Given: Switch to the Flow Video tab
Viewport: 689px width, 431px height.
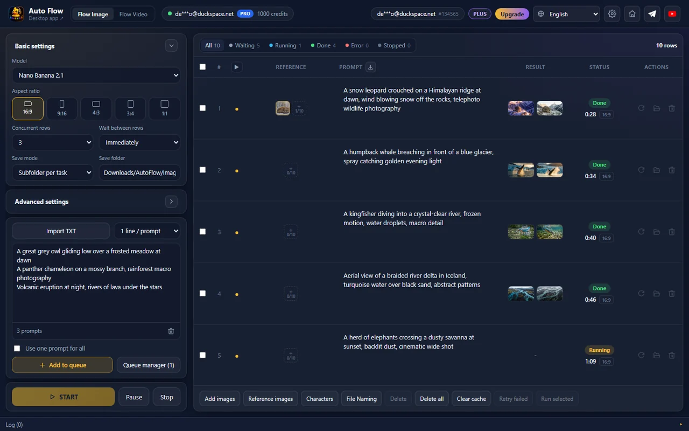Looking at the screenshot, I should coord(133,14).
